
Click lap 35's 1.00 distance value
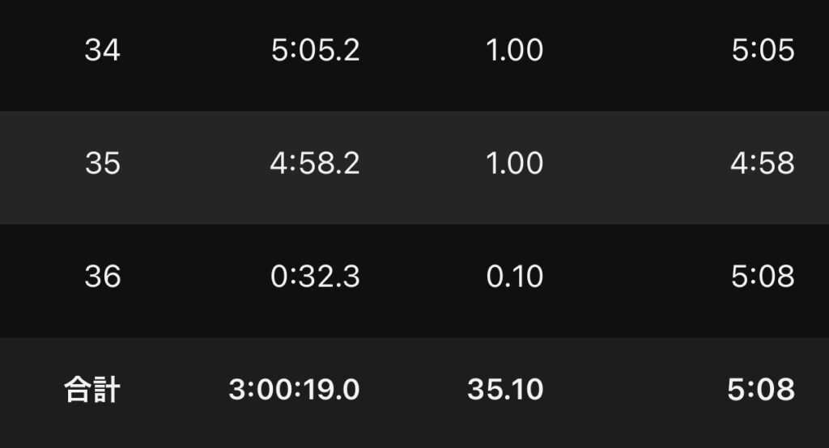[x=514, y=164]
